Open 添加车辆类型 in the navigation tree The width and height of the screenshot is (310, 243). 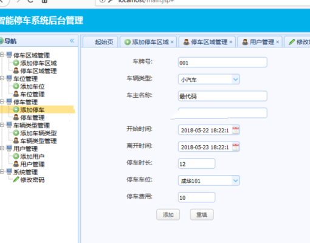click(38, 133)
